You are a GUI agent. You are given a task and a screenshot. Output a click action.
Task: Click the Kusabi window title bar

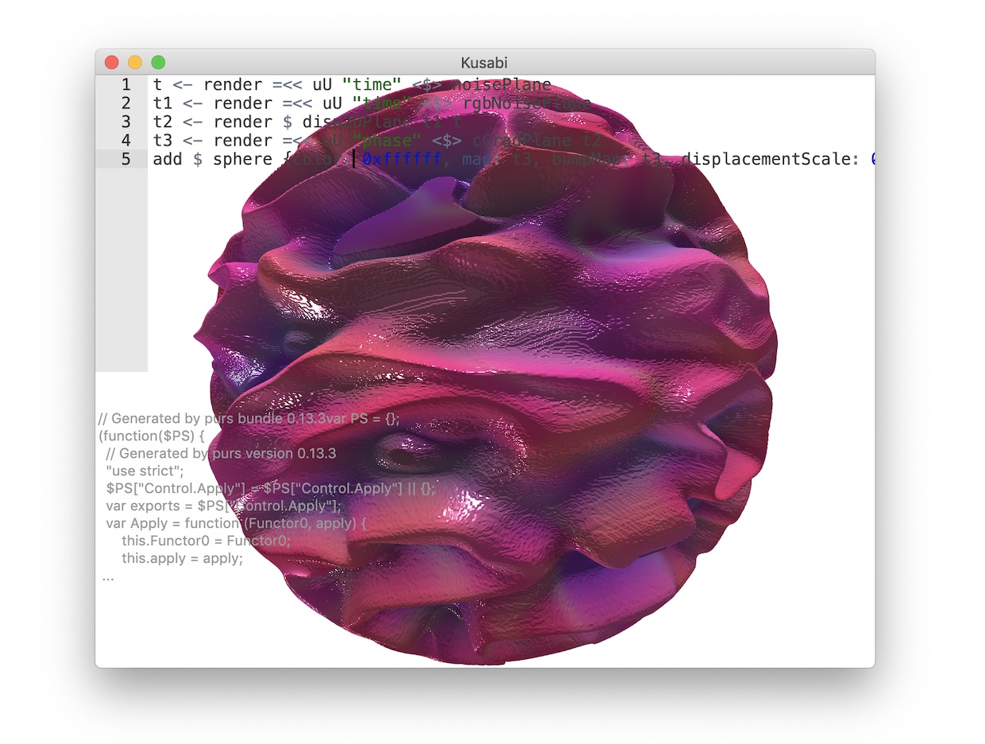pyautogui.click(x=485, y=62)
